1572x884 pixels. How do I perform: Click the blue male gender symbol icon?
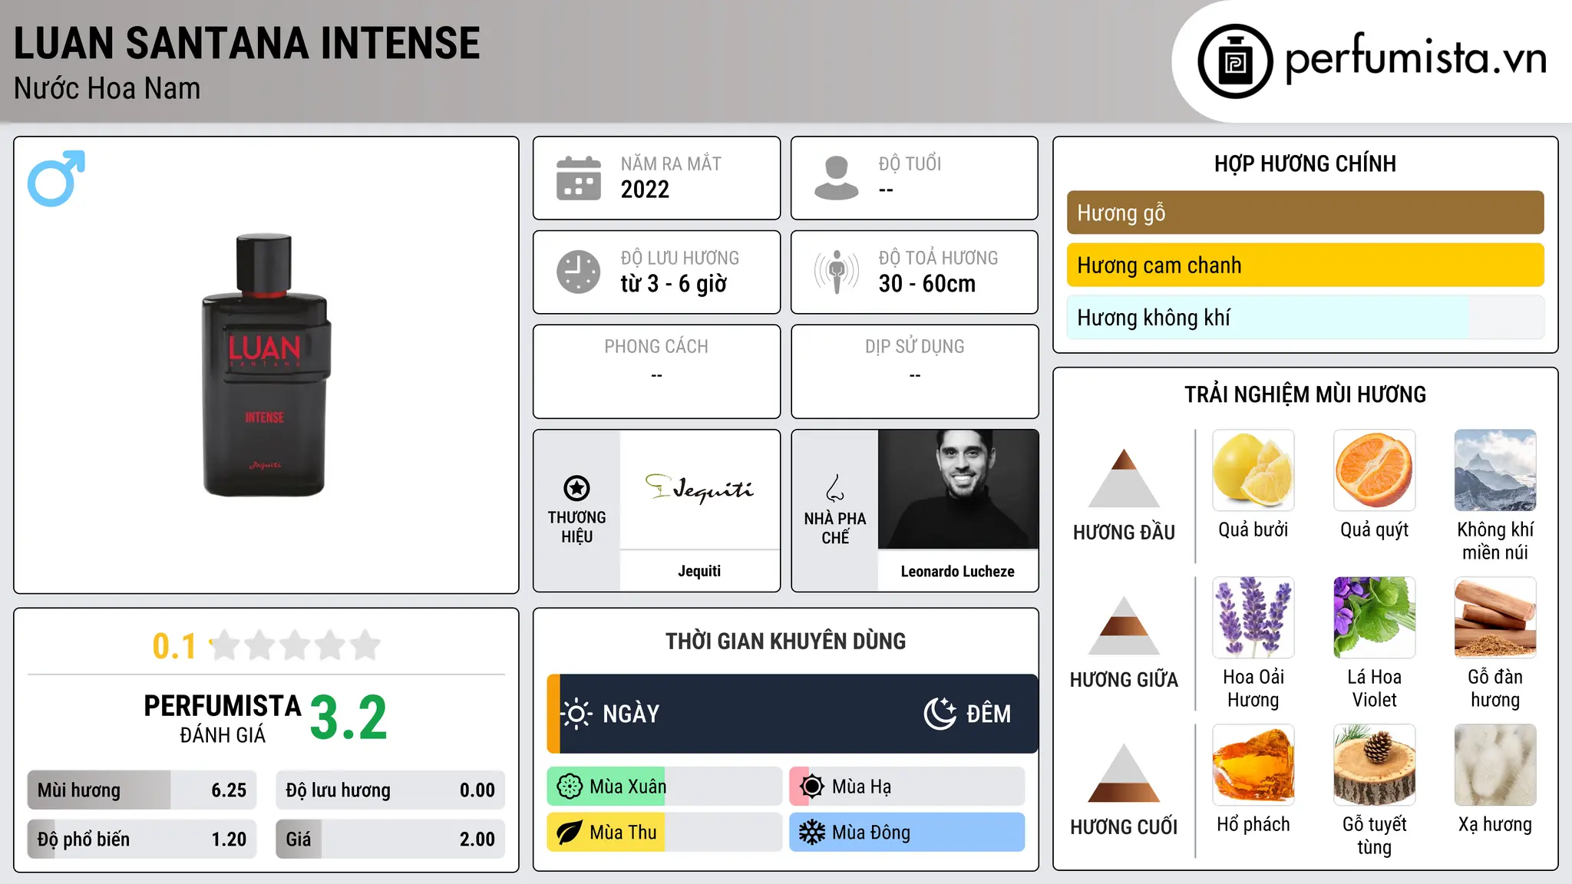(x=56, y=178)
